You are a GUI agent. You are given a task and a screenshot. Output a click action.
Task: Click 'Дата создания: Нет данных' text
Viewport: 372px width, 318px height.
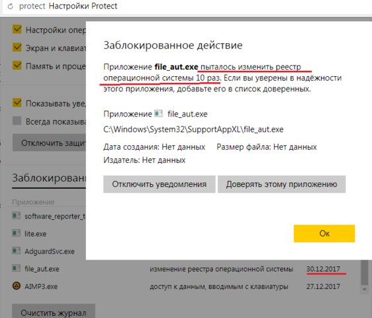click(x=154, y=147)
